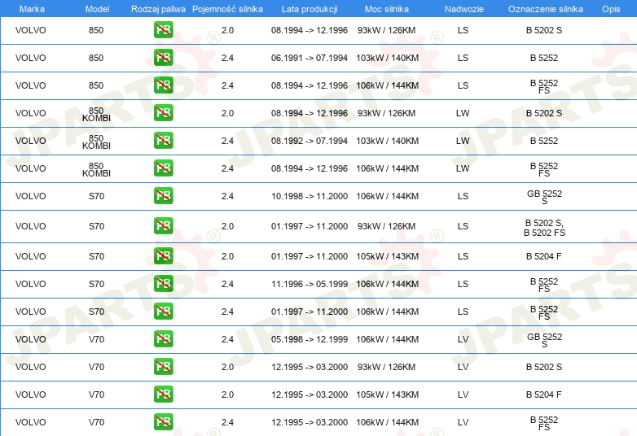Click the Pojemność silnika column header
Image resolution: width=637 pixels, height=436 pixels.
[x=227, y=9]
